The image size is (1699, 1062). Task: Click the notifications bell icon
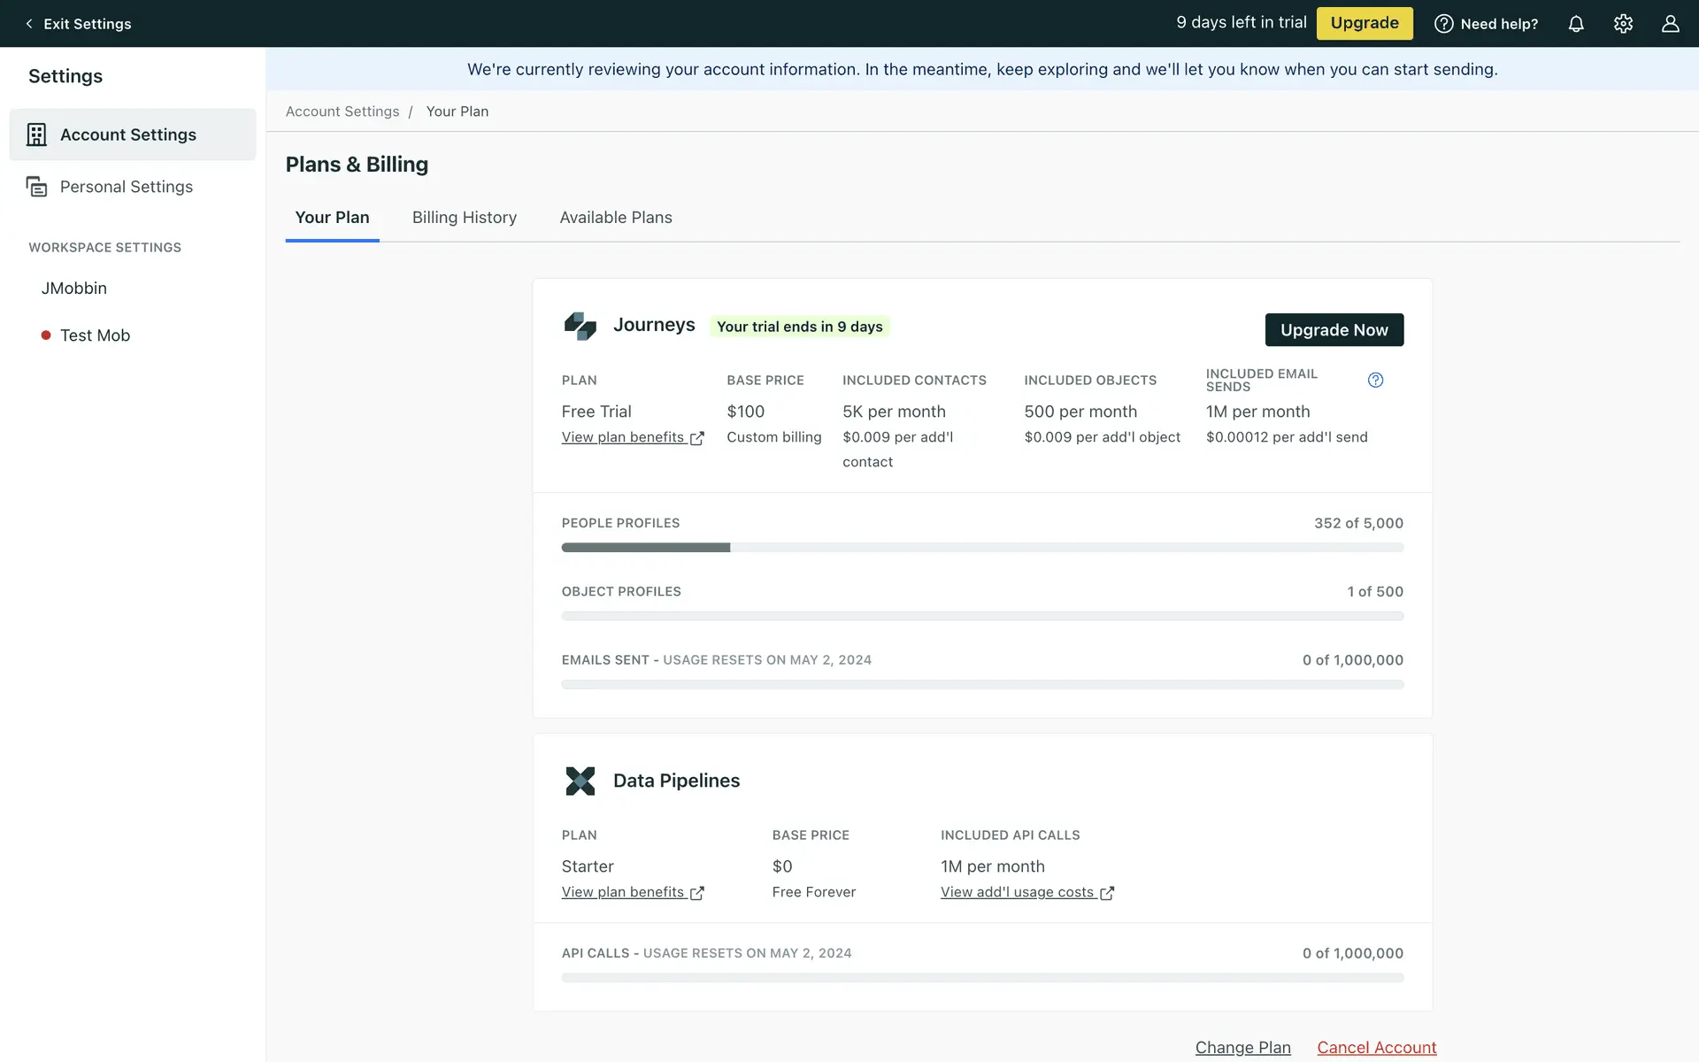[x=1576, y=24]
